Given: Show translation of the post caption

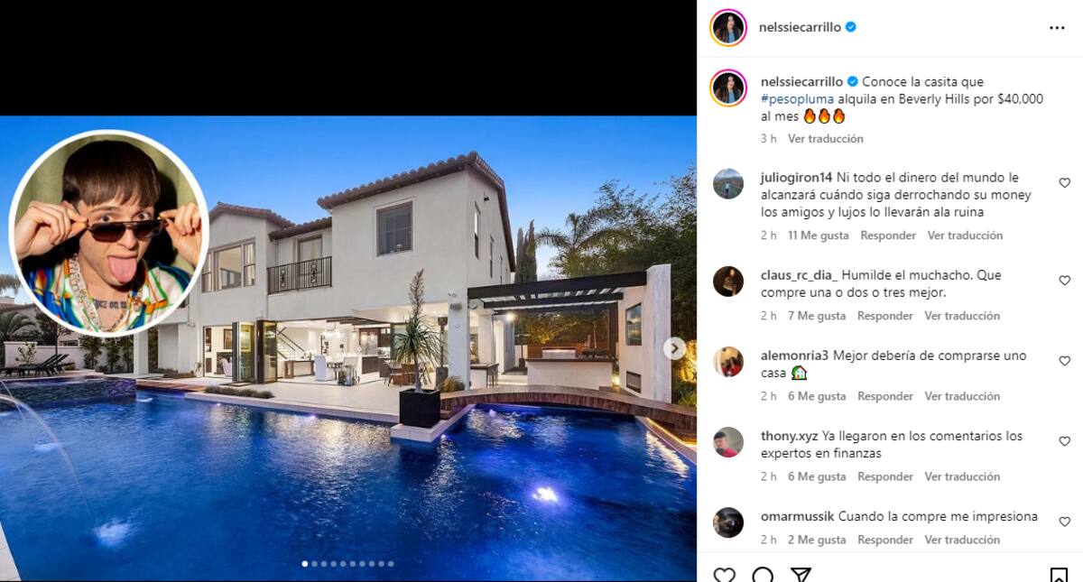Looking at the screenshot, I should (825, 139).
